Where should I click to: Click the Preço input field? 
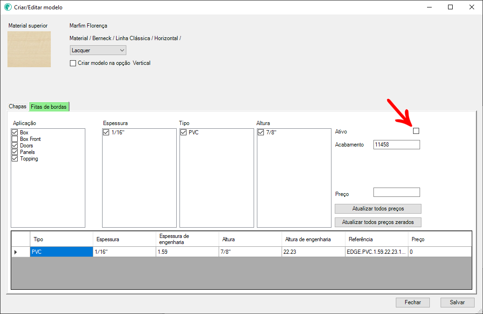point(396,192)
